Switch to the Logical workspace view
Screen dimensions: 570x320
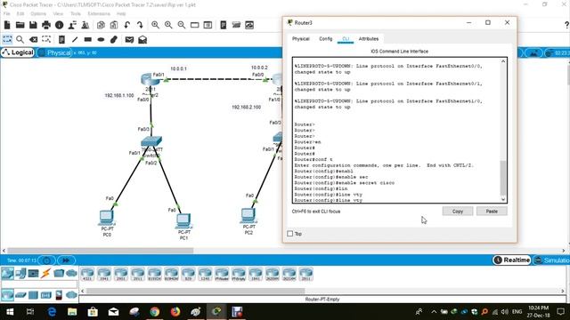pyautogui.click(x=18, y=52)
